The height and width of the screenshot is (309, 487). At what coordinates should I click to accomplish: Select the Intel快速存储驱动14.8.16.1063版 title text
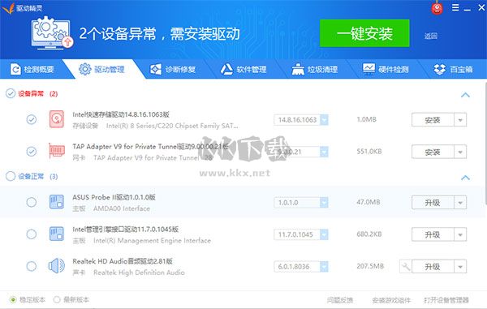click(x=121, y=114)
